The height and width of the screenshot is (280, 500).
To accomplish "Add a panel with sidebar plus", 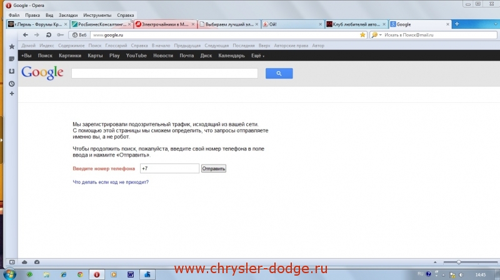I will point(12,94).
